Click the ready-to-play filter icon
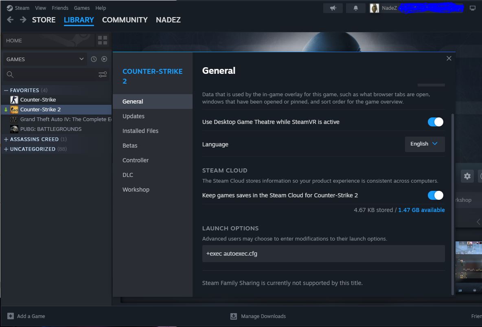The height and width of the screenshot is (327, 482). pyautogui.click(x=104, y=59)
